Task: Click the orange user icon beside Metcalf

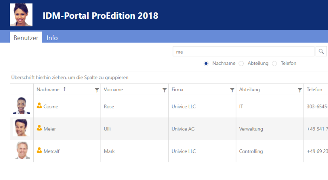Action: [x=39, y=150]
